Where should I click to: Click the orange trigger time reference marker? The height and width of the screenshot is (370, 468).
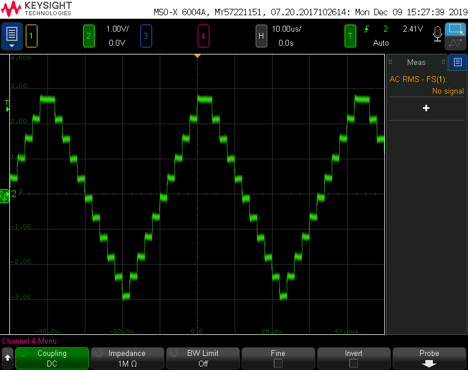point(197,56)
